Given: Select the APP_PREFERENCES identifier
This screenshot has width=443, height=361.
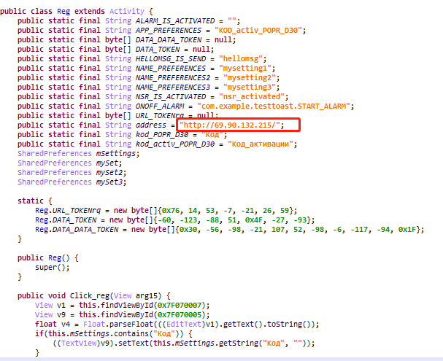Looking at the screenshot, I should [x=169, y=30].
